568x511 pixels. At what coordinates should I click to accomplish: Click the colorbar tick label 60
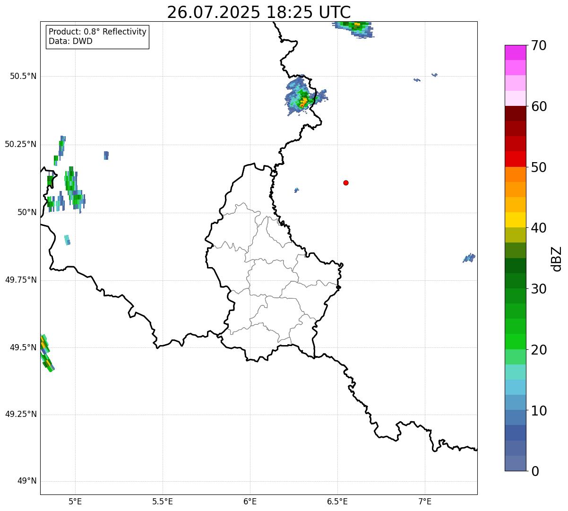point(539,106)
